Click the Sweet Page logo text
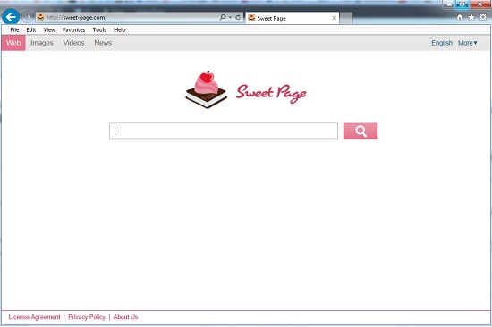The image size is (492, 327). (x=271, y=93)
